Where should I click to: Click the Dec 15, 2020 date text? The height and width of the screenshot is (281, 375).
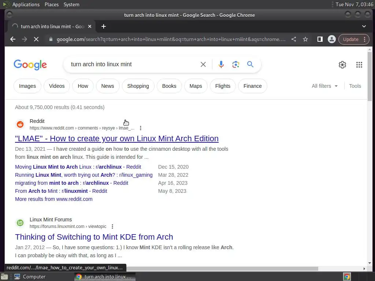tap(173, 167)
